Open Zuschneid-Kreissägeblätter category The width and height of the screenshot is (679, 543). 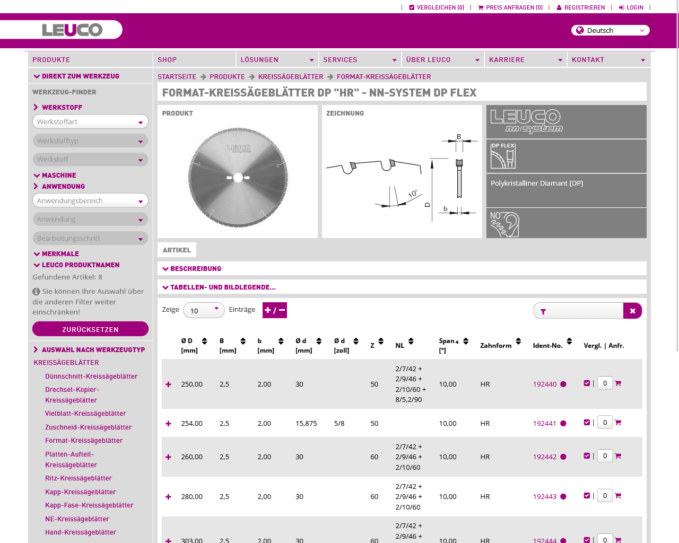88,427
